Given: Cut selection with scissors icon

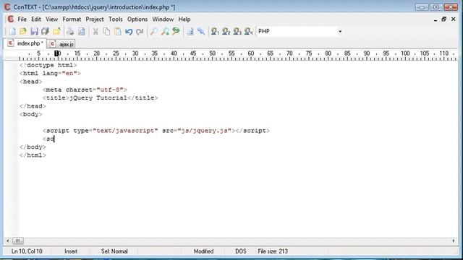Looking at the screenshot, I should (x=95, y=31).
